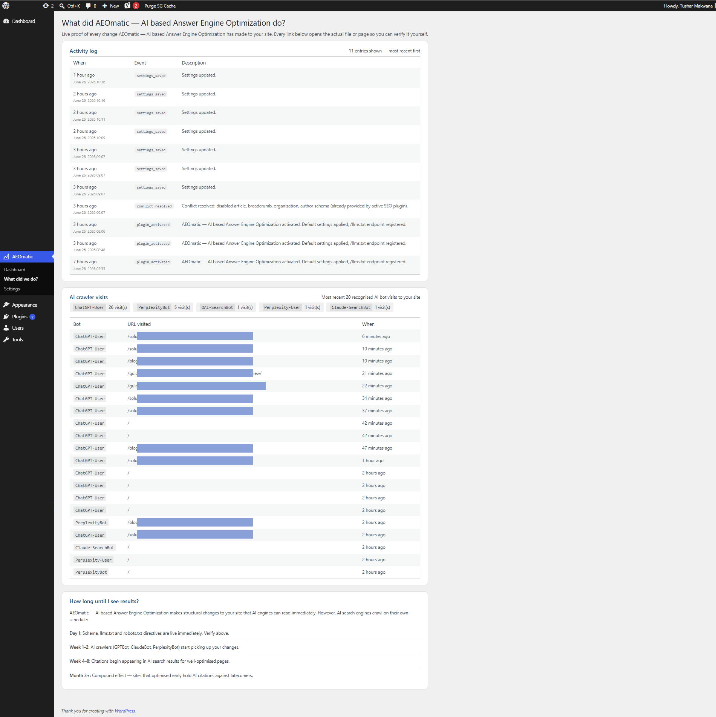Click the AI crawler visits heading
This screenshot has width=716, height=717.
click(89, 297)
